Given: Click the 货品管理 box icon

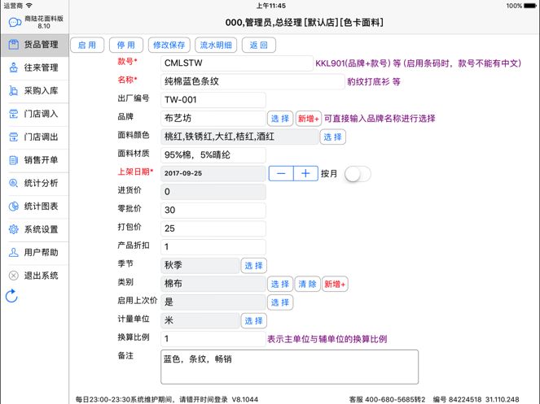Looking at the screenshot, I should click(x=13, y=45).
